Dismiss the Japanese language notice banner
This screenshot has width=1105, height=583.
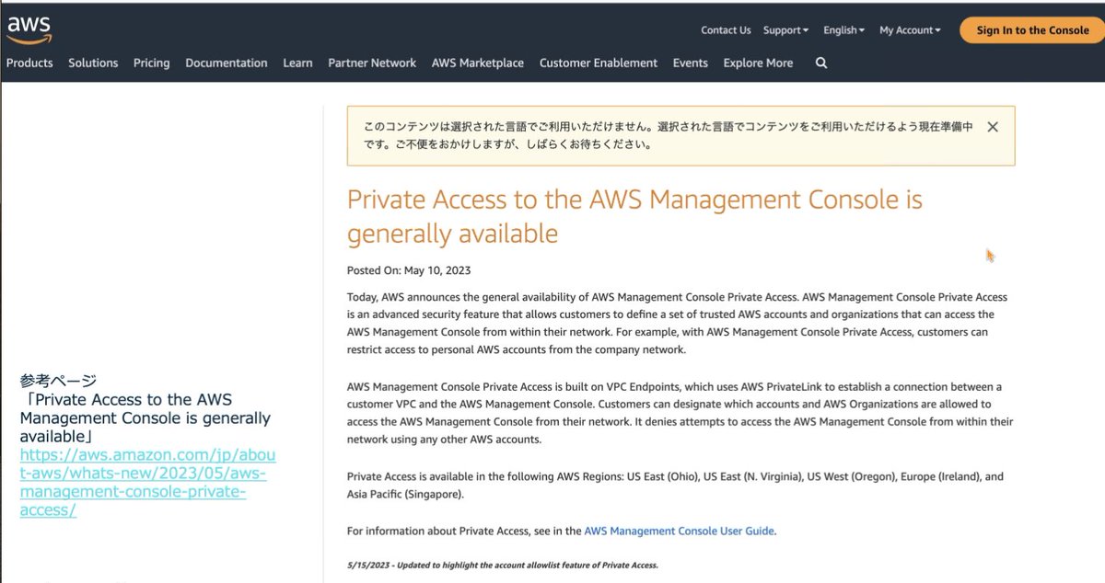pyautogui.click(x=993, y=127)
